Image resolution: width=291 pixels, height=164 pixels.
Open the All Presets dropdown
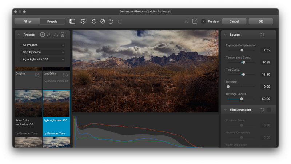(43, 45)
